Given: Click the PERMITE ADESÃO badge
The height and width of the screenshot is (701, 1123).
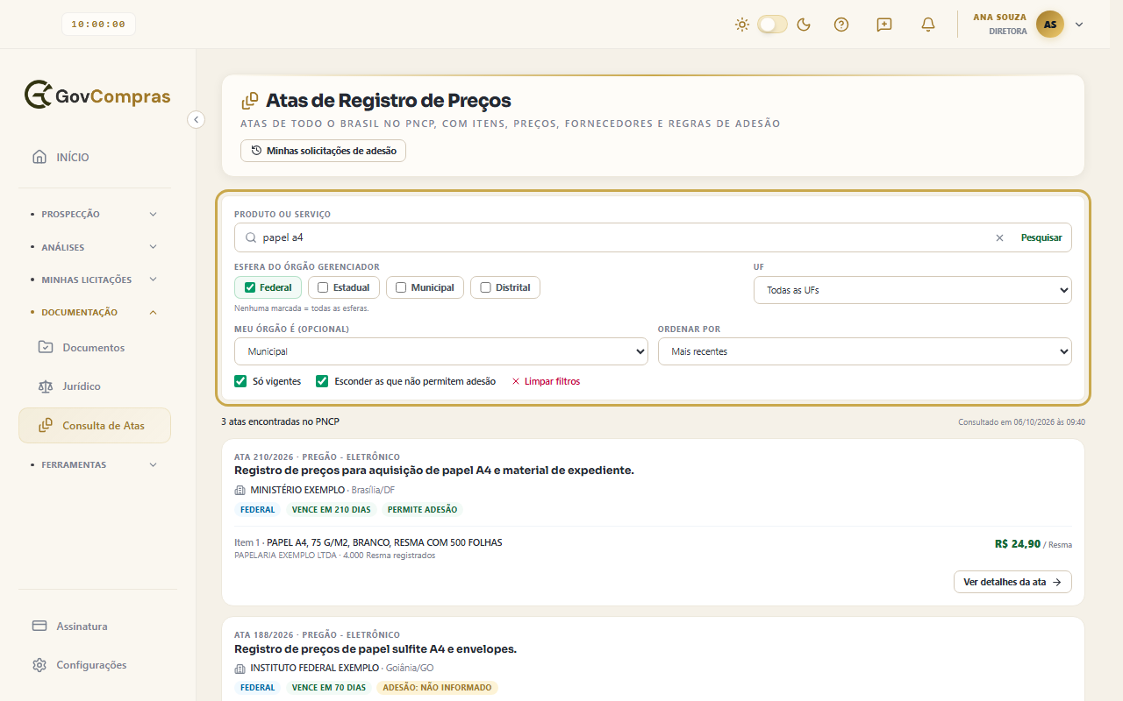Looking at the screenshot, I should [423, 509].
